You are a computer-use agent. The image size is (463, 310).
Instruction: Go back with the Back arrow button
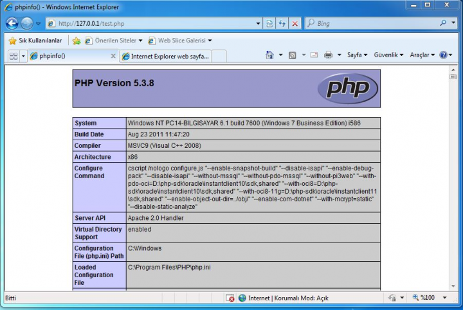(12, 23)
